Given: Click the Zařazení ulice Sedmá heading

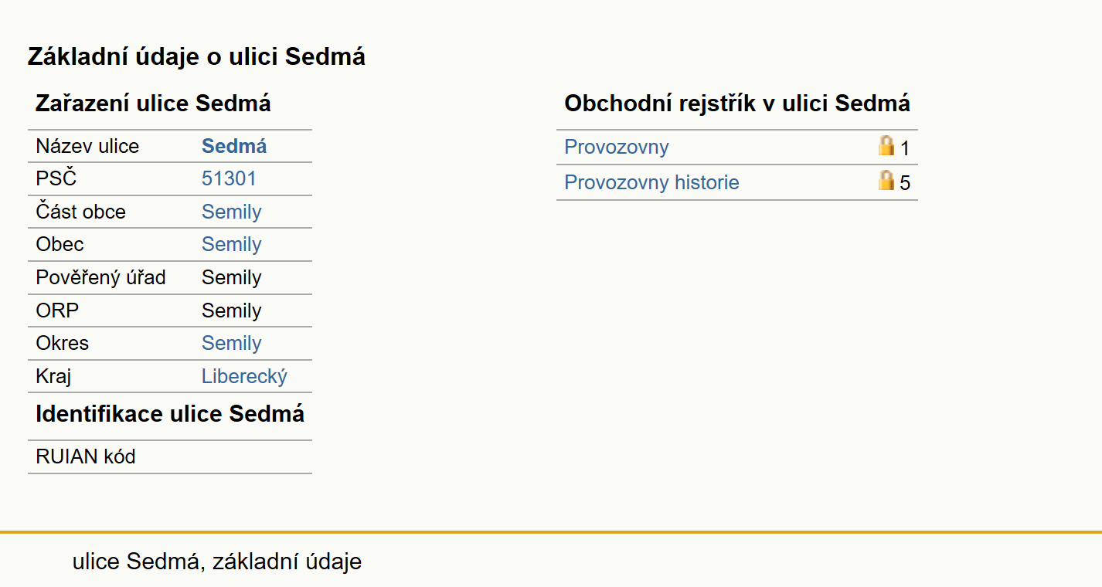Looking at the screenshot, I should [153, 103].
